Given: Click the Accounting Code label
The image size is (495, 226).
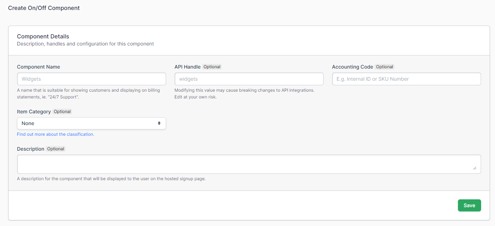Looking at the screenshot, I should click(x=352, y=67).
